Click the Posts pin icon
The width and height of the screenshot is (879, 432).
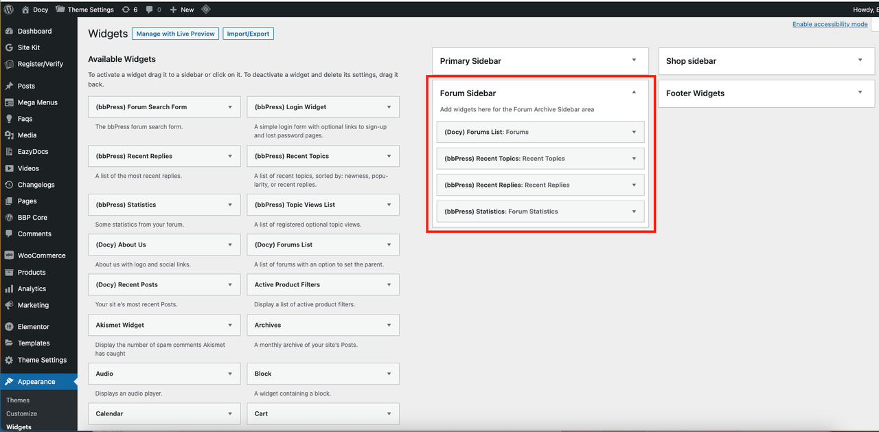(9, 86)
